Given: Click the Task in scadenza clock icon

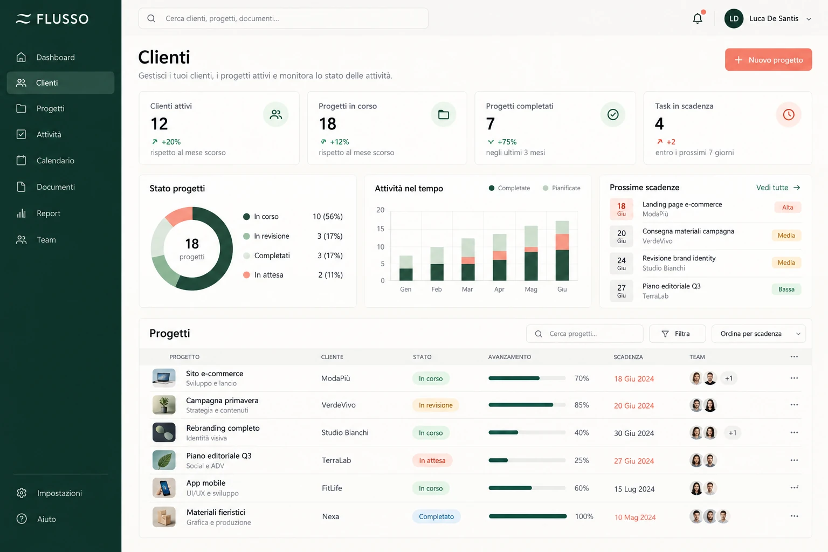Looking at the screenshot, I should point(789,114).
